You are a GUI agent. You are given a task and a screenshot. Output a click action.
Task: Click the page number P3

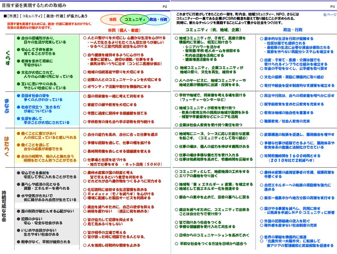tap(333, 7)
